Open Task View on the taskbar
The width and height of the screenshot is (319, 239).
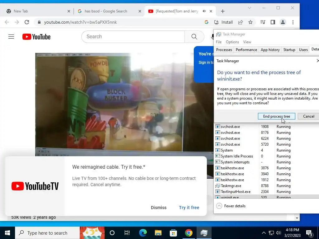pyautogui.click(x=127, y=233)
